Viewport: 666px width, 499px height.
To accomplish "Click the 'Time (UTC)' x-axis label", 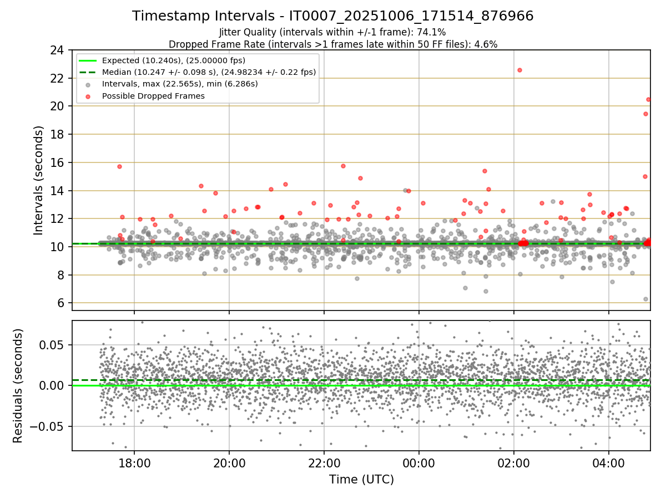I will [x=361, y=479].
